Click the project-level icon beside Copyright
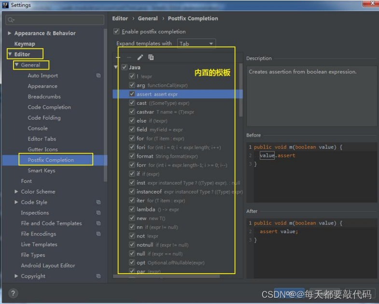 (x=98, y=276)
